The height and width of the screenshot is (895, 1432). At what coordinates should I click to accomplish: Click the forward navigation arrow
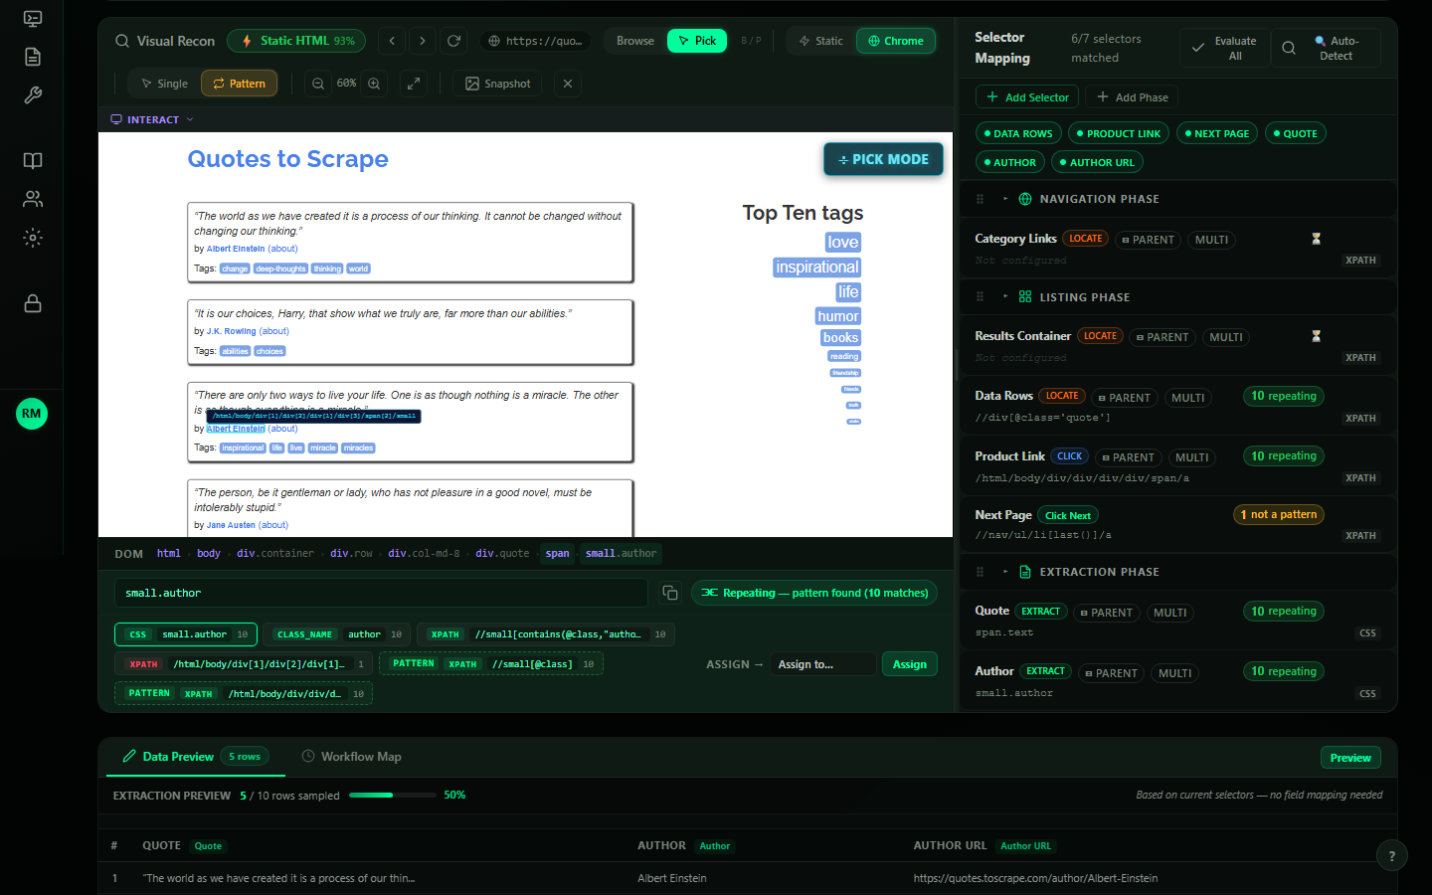click(423, 41)
